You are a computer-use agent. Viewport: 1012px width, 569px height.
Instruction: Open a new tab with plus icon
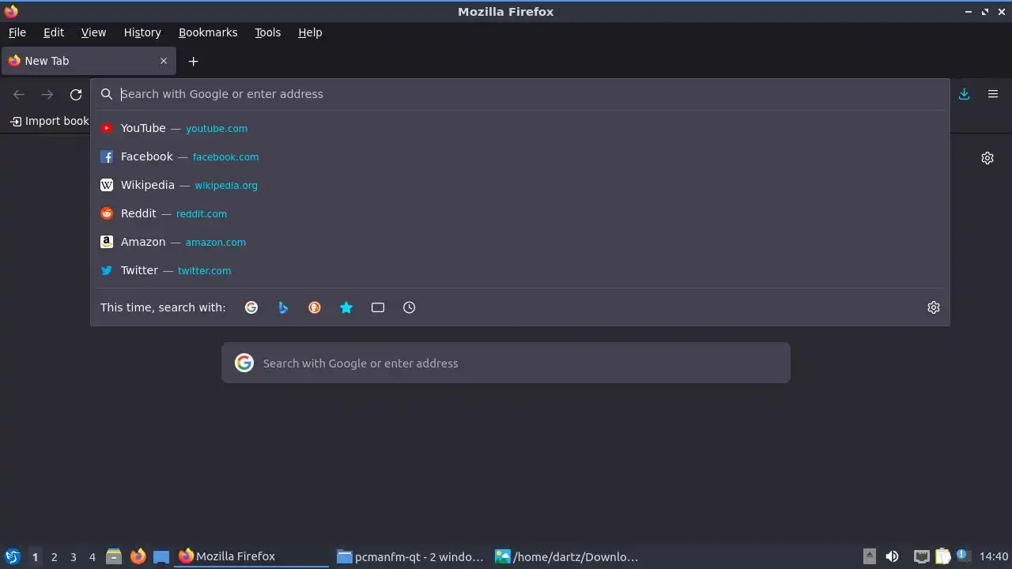193,61
